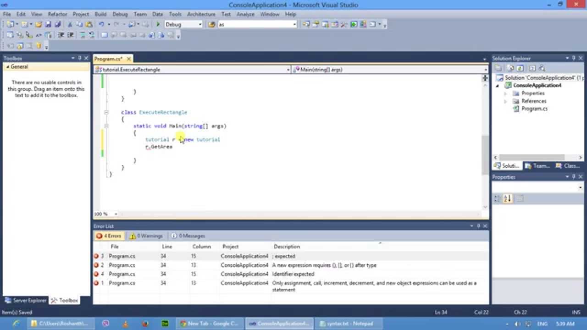Switch to the Team Explorer tab
This screenshot has height=330, width=587.
(537, 166)
